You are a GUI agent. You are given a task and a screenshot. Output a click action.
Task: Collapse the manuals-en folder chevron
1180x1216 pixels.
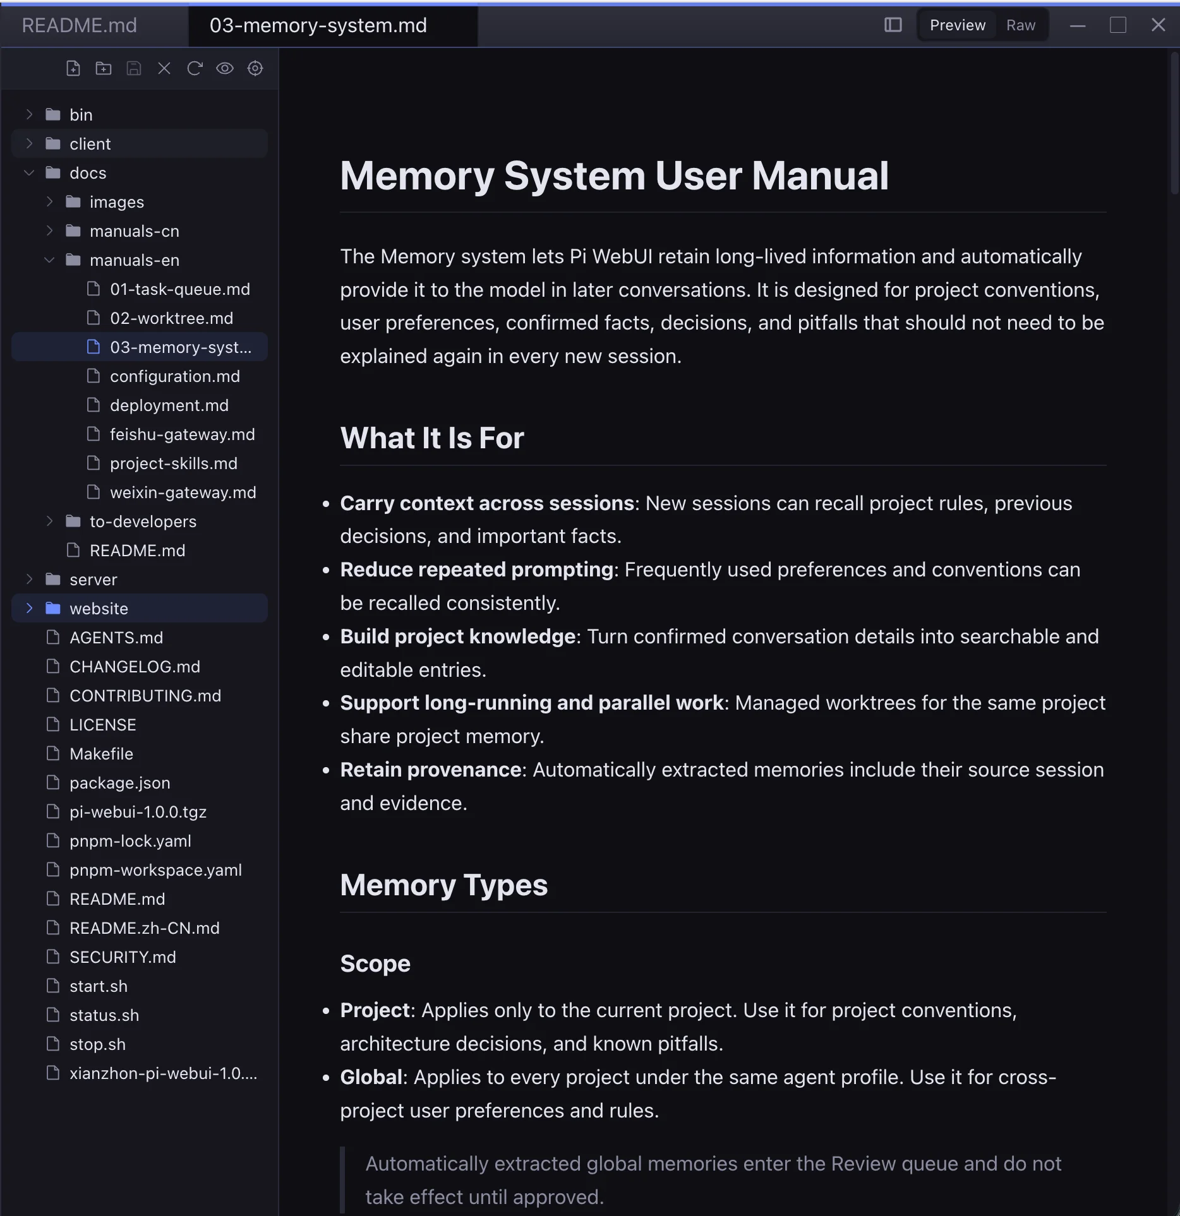[x=49, y=259]
